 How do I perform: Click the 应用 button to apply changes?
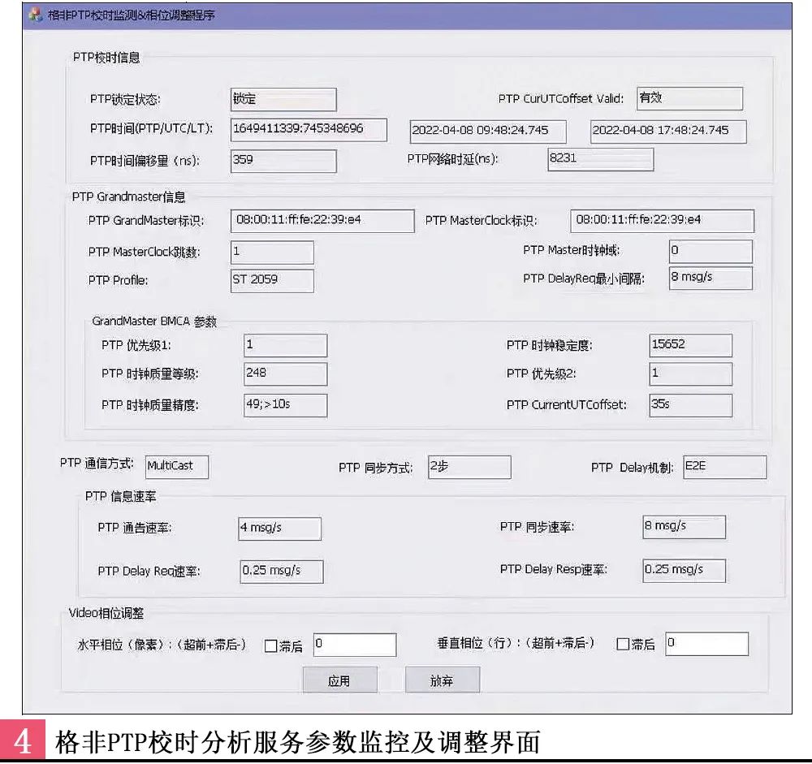(341, 679)
